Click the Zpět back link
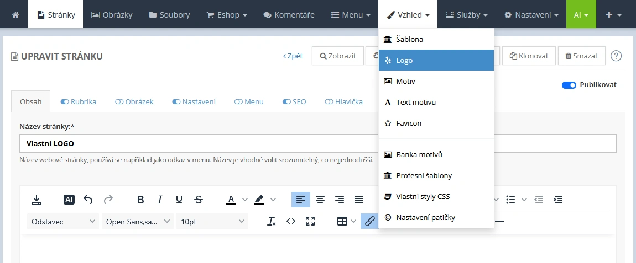 (x=293, y=56)
